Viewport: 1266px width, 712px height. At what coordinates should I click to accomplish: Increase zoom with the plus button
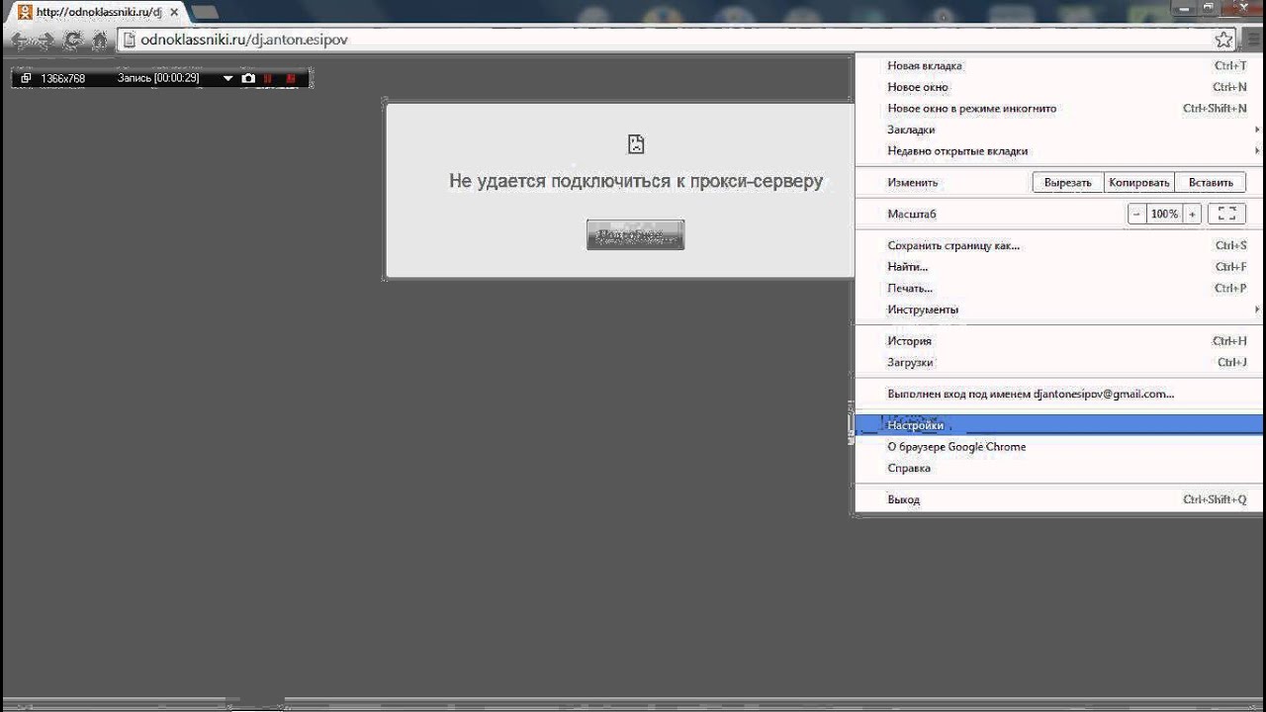(x=1193, y=214)
